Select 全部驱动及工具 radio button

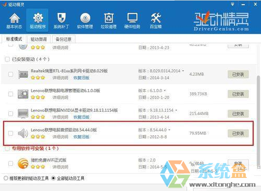[53, 178]
